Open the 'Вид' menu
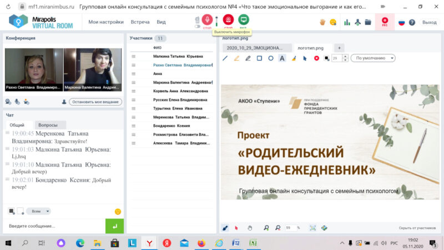This screenshot has height=250, width=444. tap(161, 22)
